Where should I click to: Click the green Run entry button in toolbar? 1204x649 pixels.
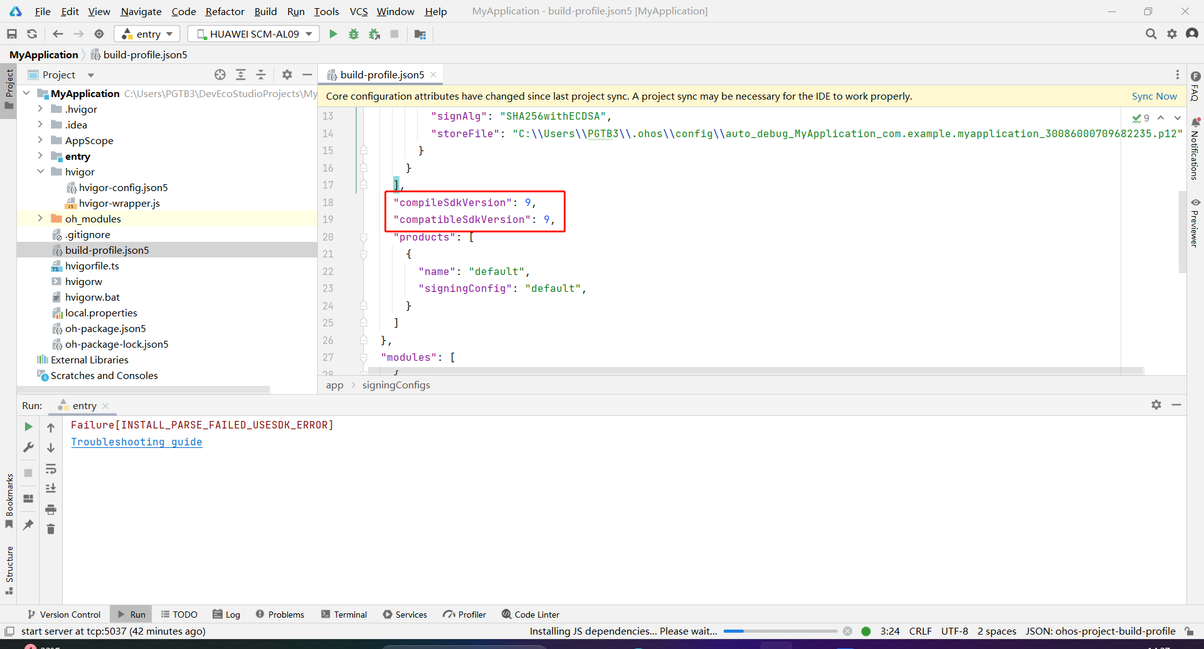coord(333,34)
